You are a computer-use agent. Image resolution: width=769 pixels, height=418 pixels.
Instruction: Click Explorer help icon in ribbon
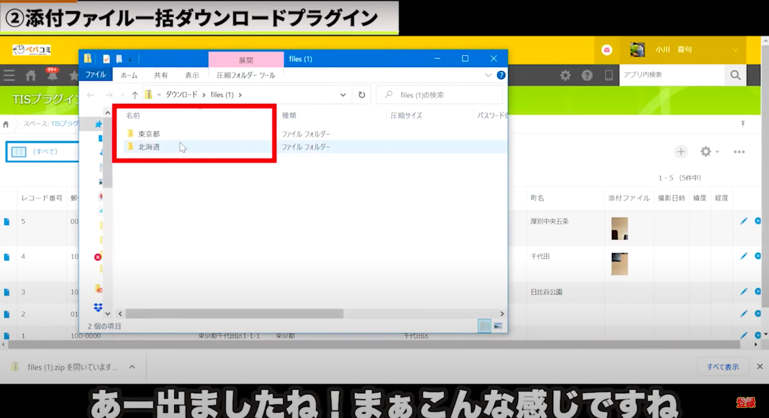(501, 75)
